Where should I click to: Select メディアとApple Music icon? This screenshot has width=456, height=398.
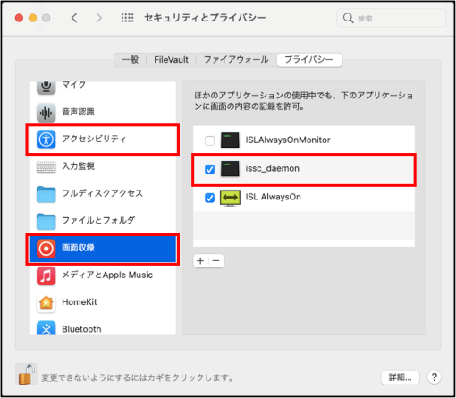(x=46, y=275)
